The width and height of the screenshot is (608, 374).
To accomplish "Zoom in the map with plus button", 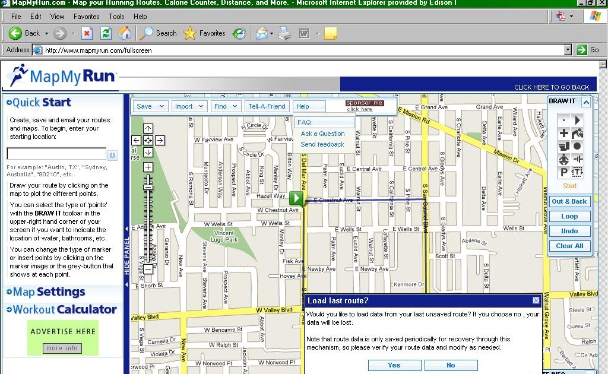I will point(148,167).
